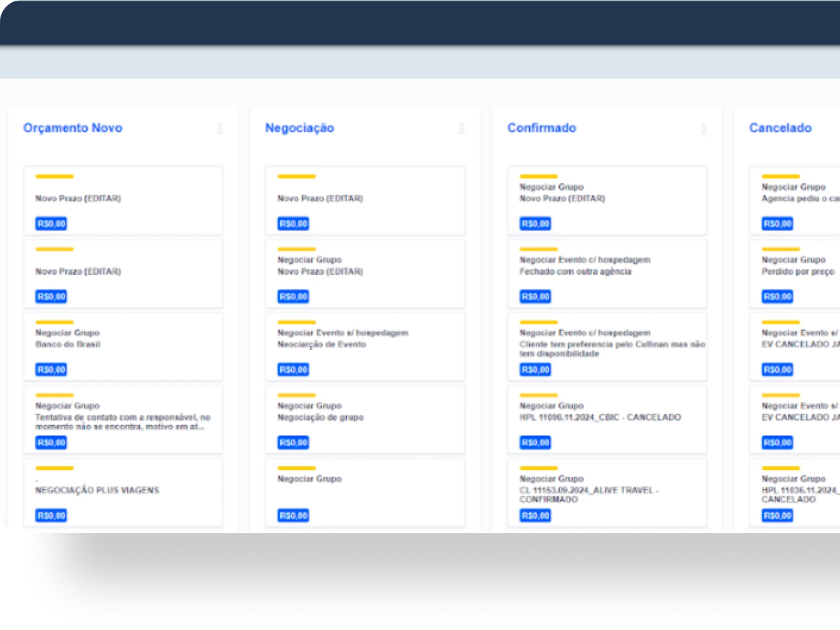Select the Negociação de grupo card
Viewport: 840px width, 630px height.
[365, 418]
